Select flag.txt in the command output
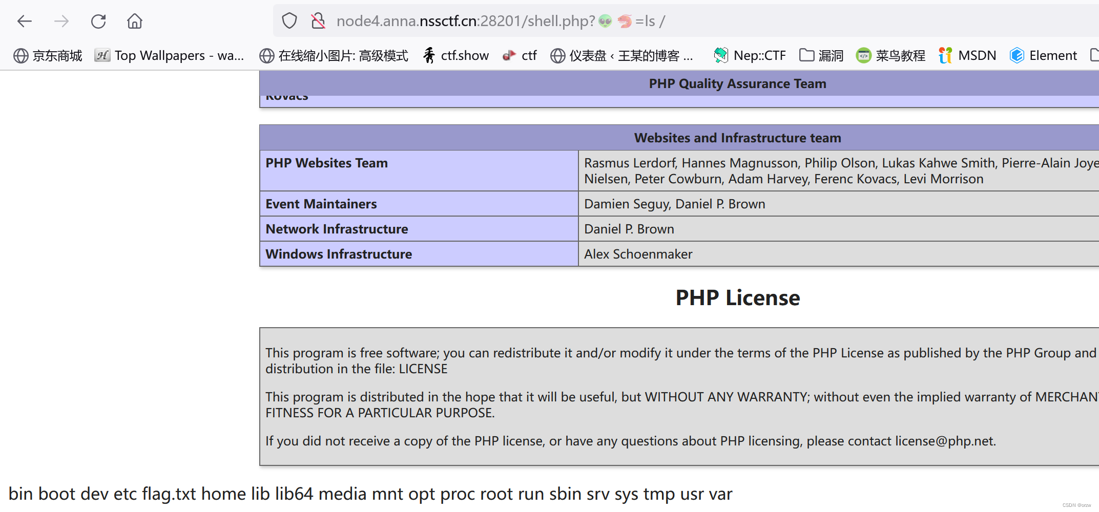Viewport: 1099px width, 512px height. point(169,493)
